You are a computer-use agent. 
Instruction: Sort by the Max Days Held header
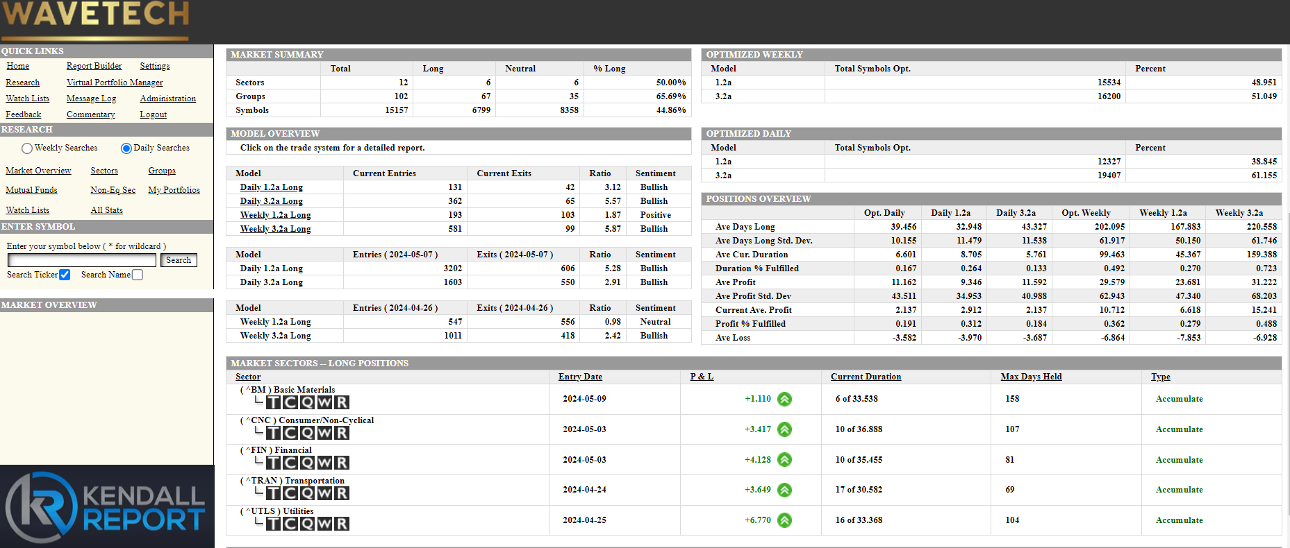click(1031, 377)
